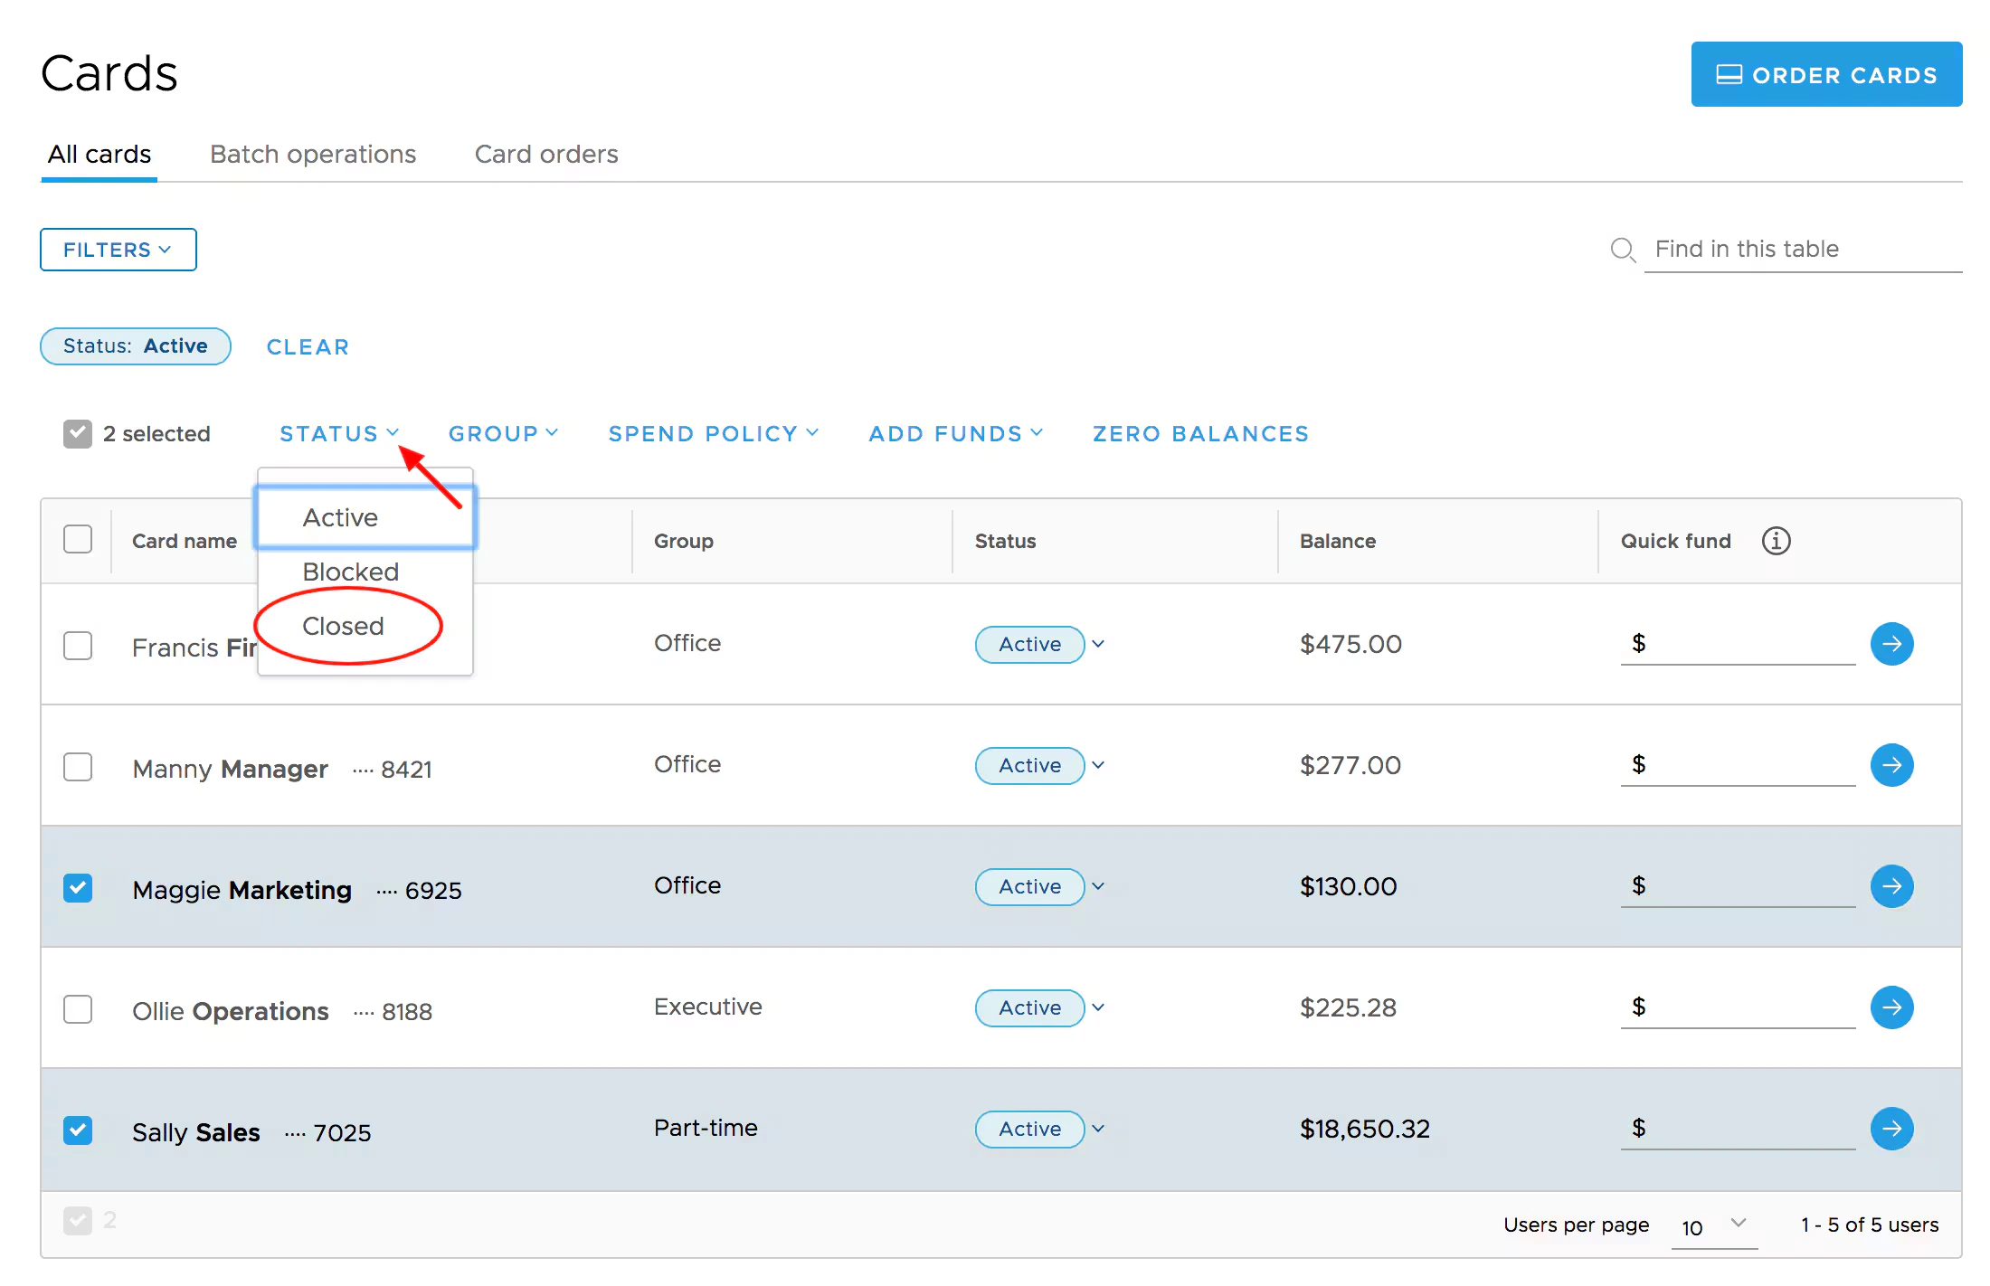Switch to the Batch operations tab

tap(312, 155)
